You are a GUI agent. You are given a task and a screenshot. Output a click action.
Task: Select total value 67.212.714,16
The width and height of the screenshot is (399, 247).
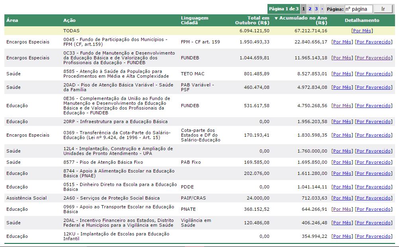point(311,31)
